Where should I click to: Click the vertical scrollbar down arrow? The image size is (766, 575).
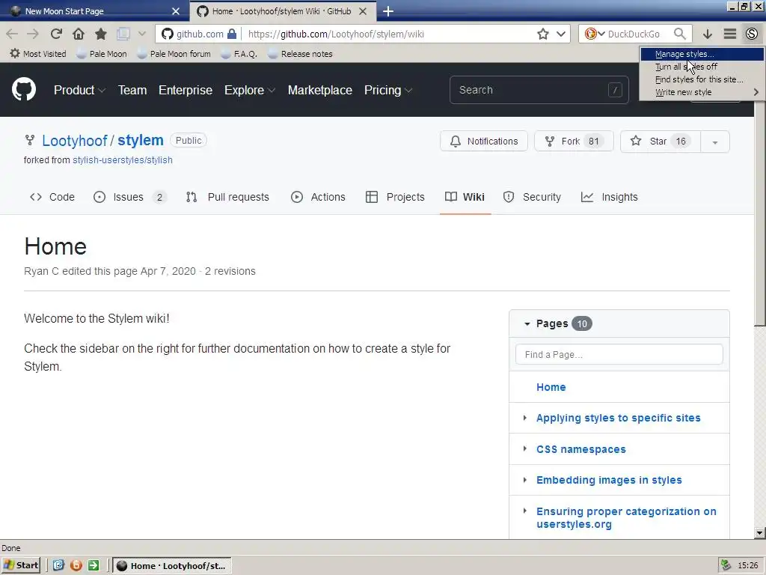click(x=760, y=533)
